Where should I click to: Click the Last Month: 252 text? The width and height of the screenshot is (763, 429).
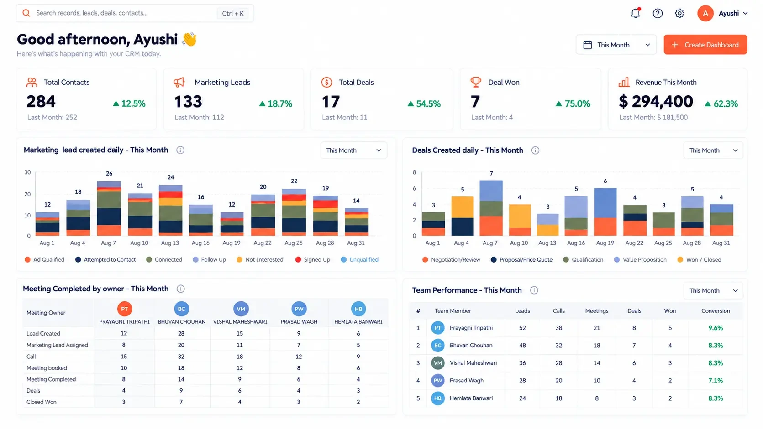[x=52, y=117]
